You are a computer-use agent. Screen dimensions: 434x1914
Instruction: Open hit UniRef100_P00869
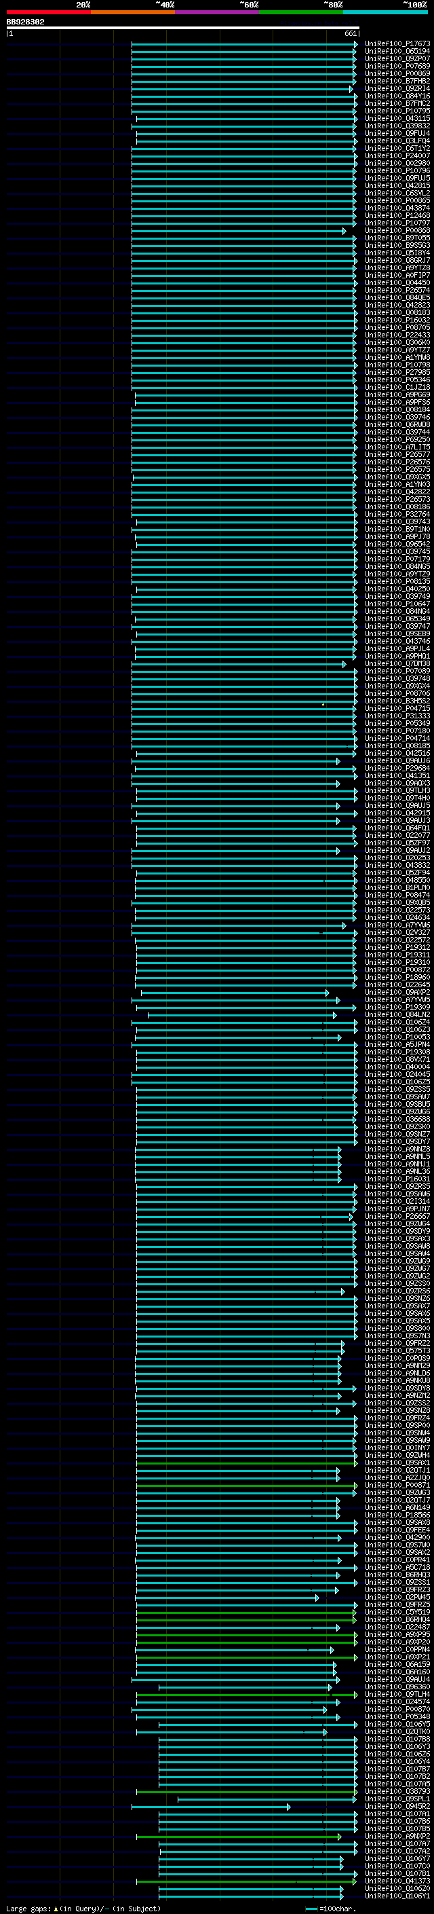point(397,73)
